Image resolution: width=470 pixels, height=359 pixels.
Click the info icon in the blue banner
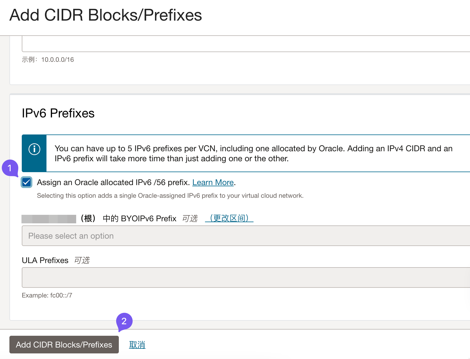(x=34, y=149)
